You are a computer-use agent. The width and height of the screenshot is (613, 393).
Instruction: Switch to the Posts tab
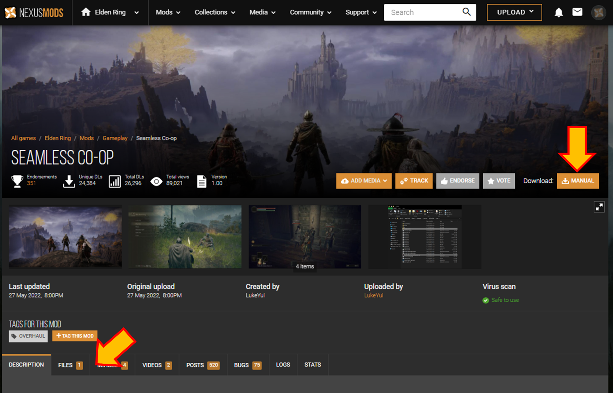(203, 365)
